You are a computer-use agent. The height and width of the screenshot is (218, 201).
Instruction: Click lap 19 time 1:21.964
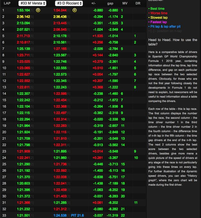[x=23, y=126]
